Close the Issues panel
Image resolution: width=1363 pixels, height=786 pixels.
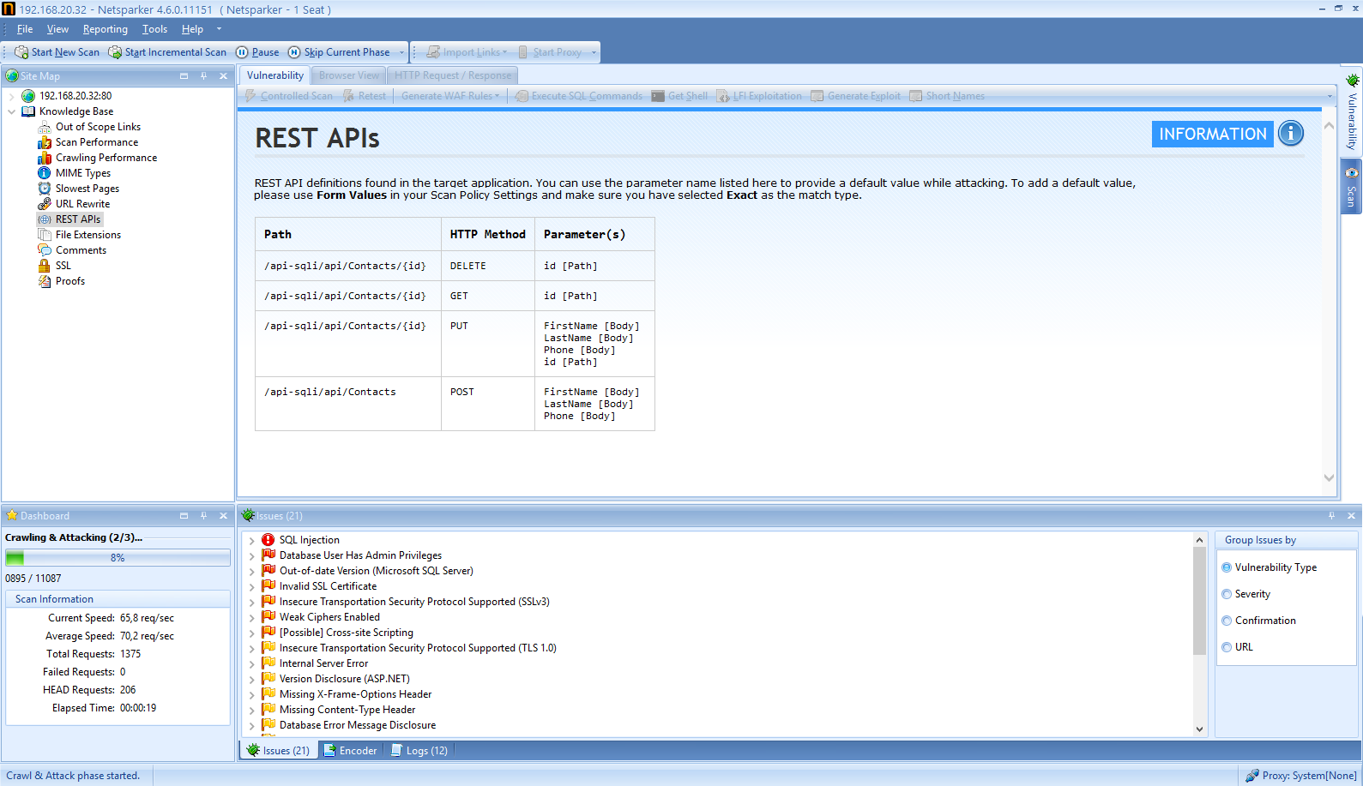[1351, 516]
